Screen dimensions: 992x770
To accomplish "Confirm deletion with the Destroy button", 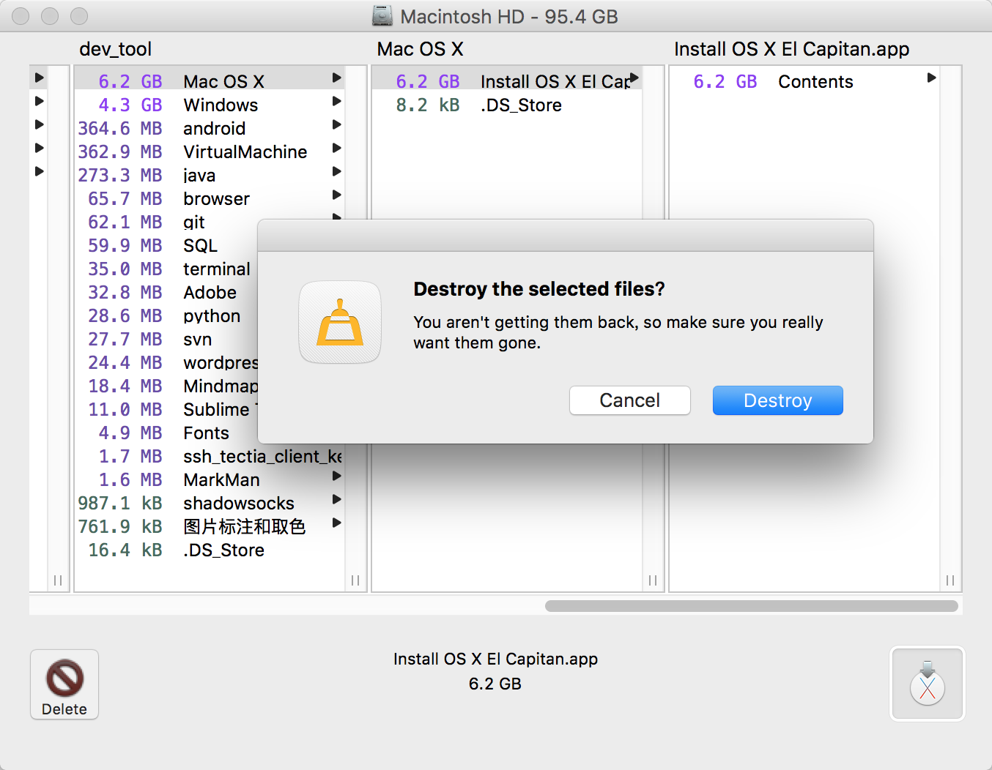I will click(x=777, y=400).
